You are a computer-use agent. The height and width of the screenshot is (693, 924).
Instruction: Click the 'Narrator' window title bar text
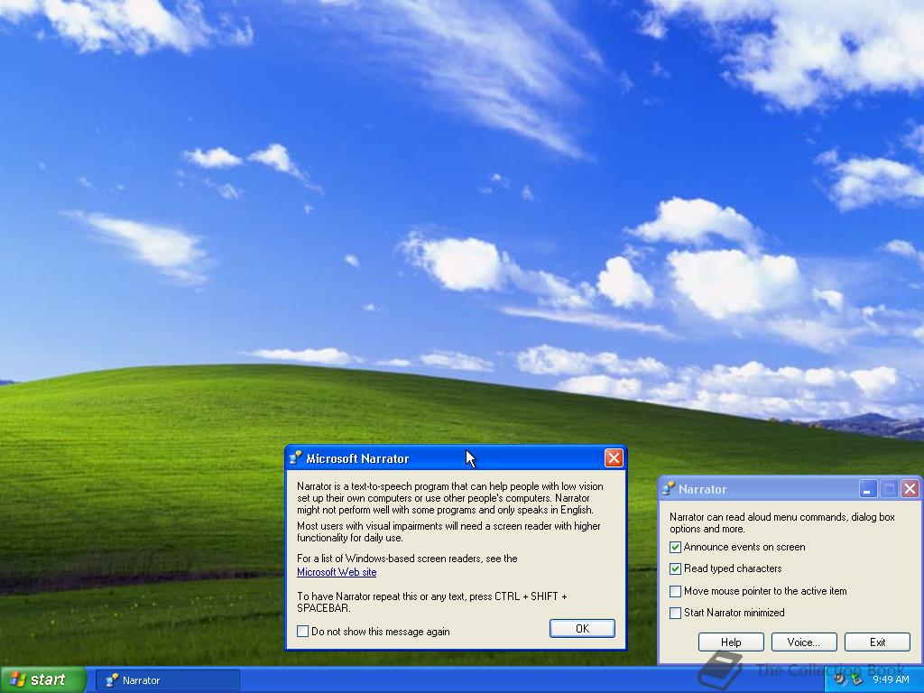[702, 489]
